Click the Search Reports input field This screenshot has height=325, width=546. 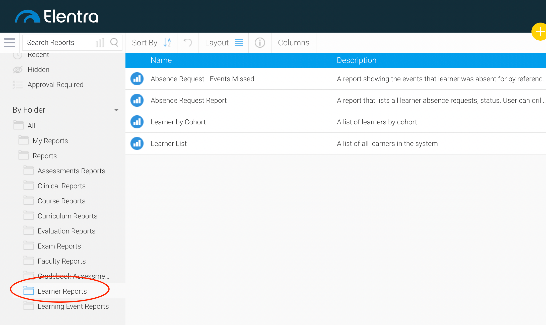(x=59, y=43)
